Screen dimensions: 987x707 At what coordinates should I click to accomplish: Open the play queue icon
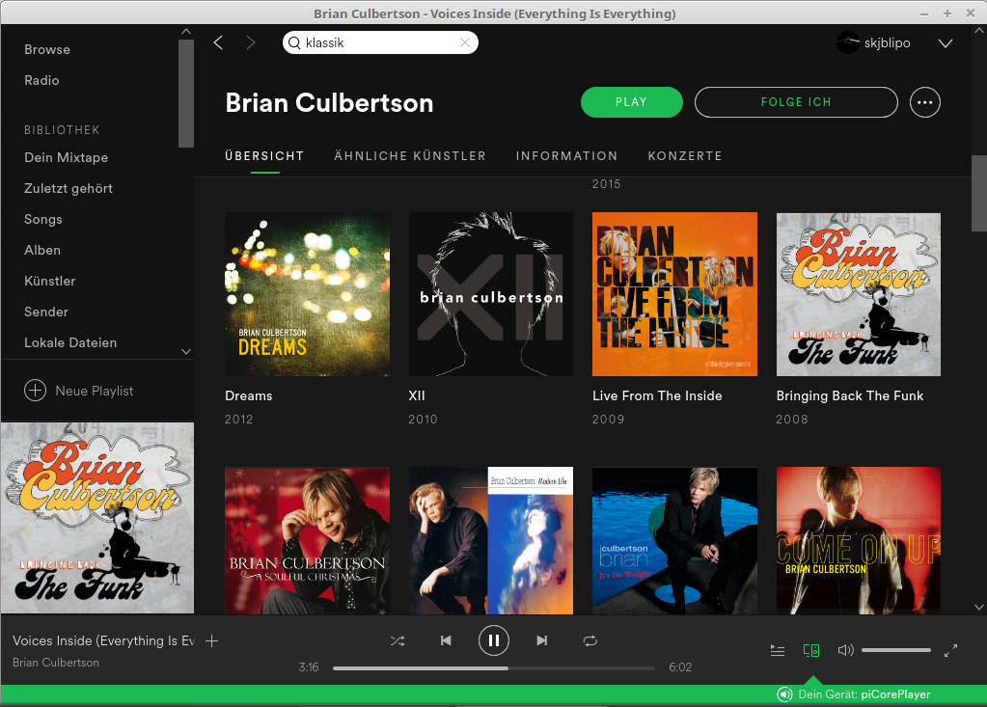click(778, 650)
